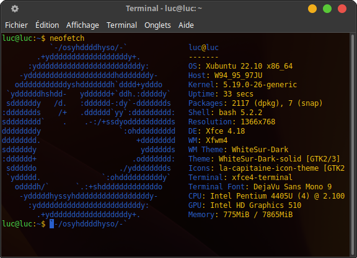Click the blue cursor at the prompt
This screenshot has width=357, height=258.
click(52, 224)
